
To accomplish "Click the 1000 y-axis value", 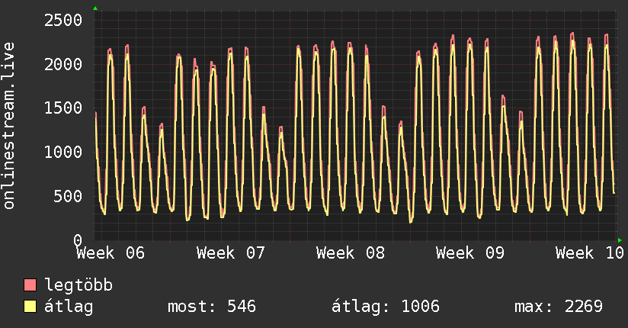I will (63, 152).
